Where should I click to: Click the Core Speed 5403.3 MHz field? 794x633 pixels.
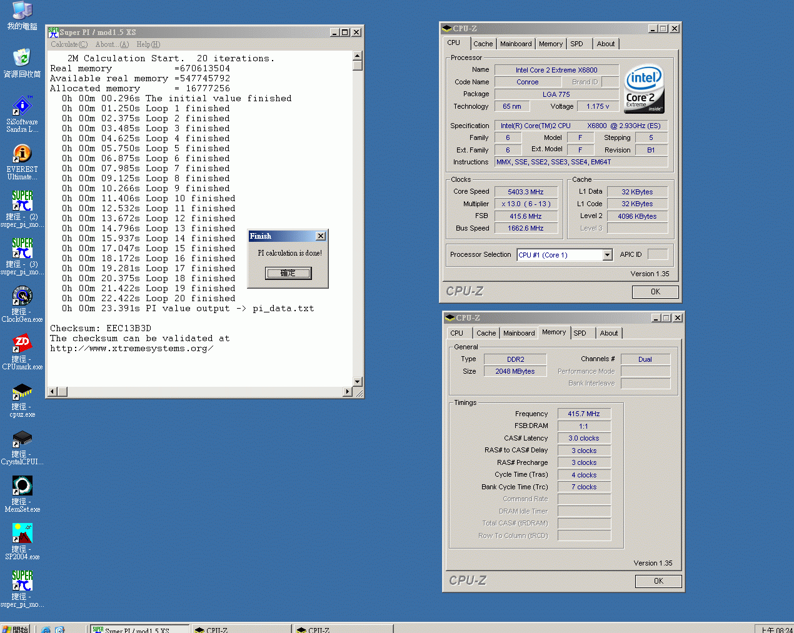point(526,192)
